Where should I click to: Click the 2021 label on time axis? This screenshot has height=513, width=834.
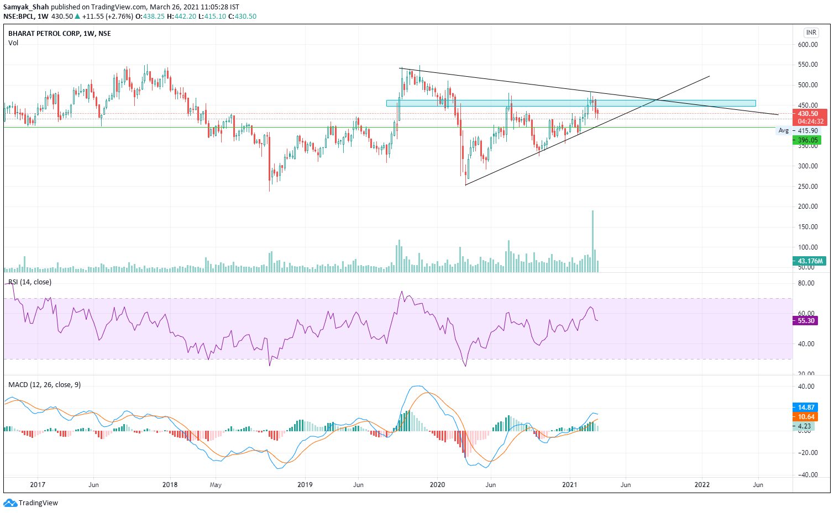569,485
